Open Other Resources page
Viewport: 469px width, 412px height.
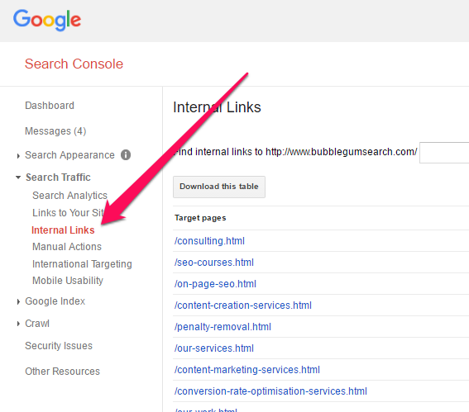[x=63, y=372]
